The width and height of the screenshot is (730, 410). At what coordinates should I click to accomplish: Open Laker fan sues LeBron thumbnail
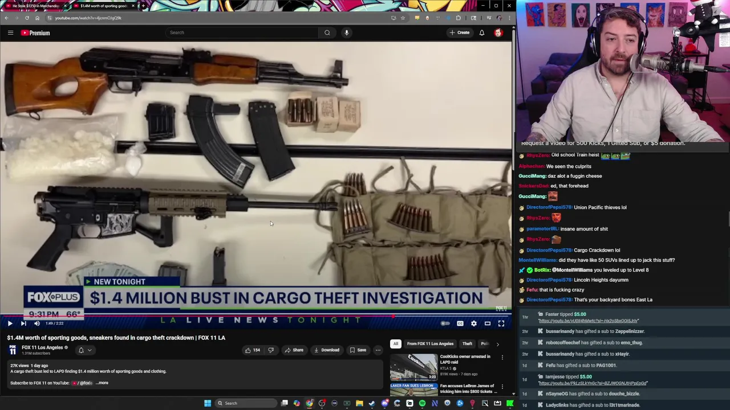coord(413,389)
